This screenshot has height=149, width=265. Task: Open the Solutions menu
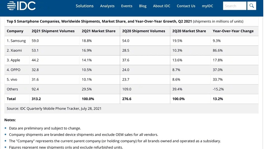pos(84,6)
